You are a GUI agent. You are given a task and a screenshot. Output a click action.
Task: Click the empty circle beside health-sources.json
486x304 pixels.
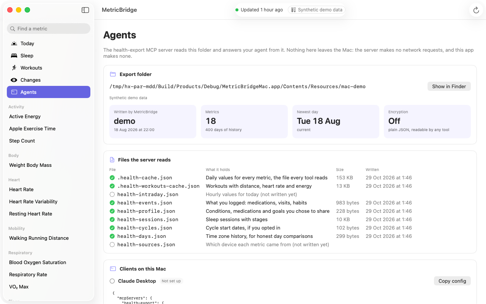tap(112, 244)
